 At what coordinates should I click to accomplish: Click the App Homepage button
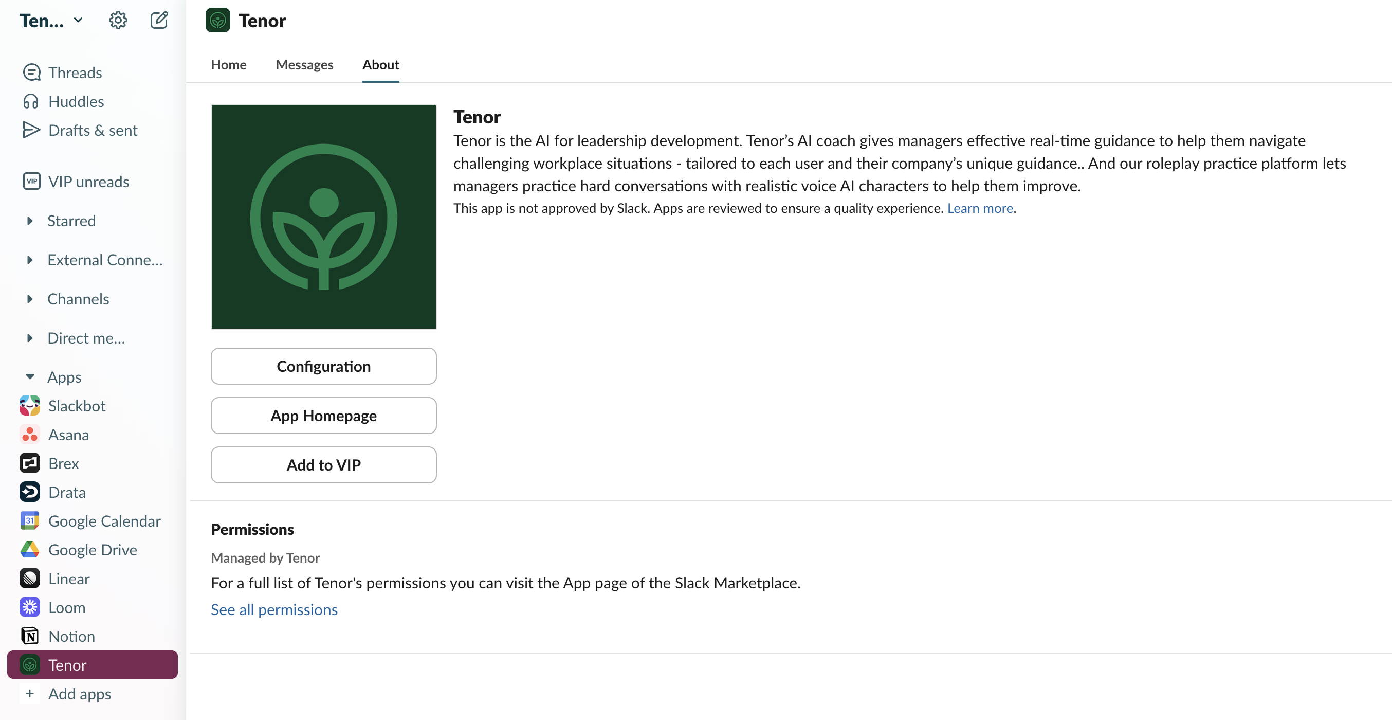pos(324,416)
